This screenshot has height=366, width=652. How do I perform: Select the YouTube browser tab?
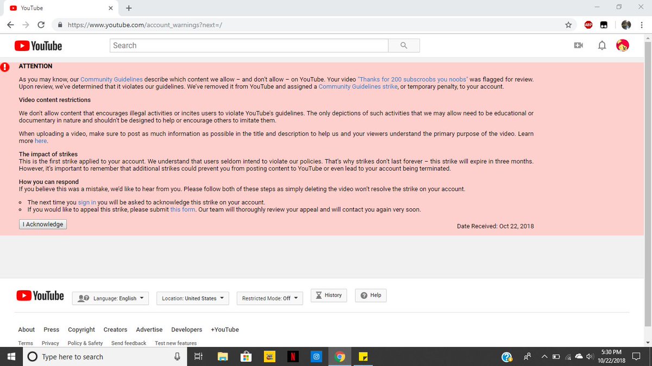coord(60,8)
